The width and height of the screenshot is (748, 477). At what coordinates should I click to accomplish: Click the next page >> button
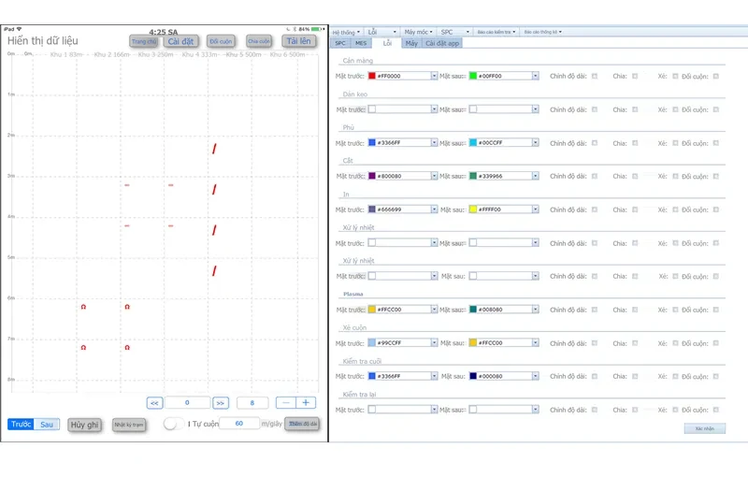[x=221, y=403]
